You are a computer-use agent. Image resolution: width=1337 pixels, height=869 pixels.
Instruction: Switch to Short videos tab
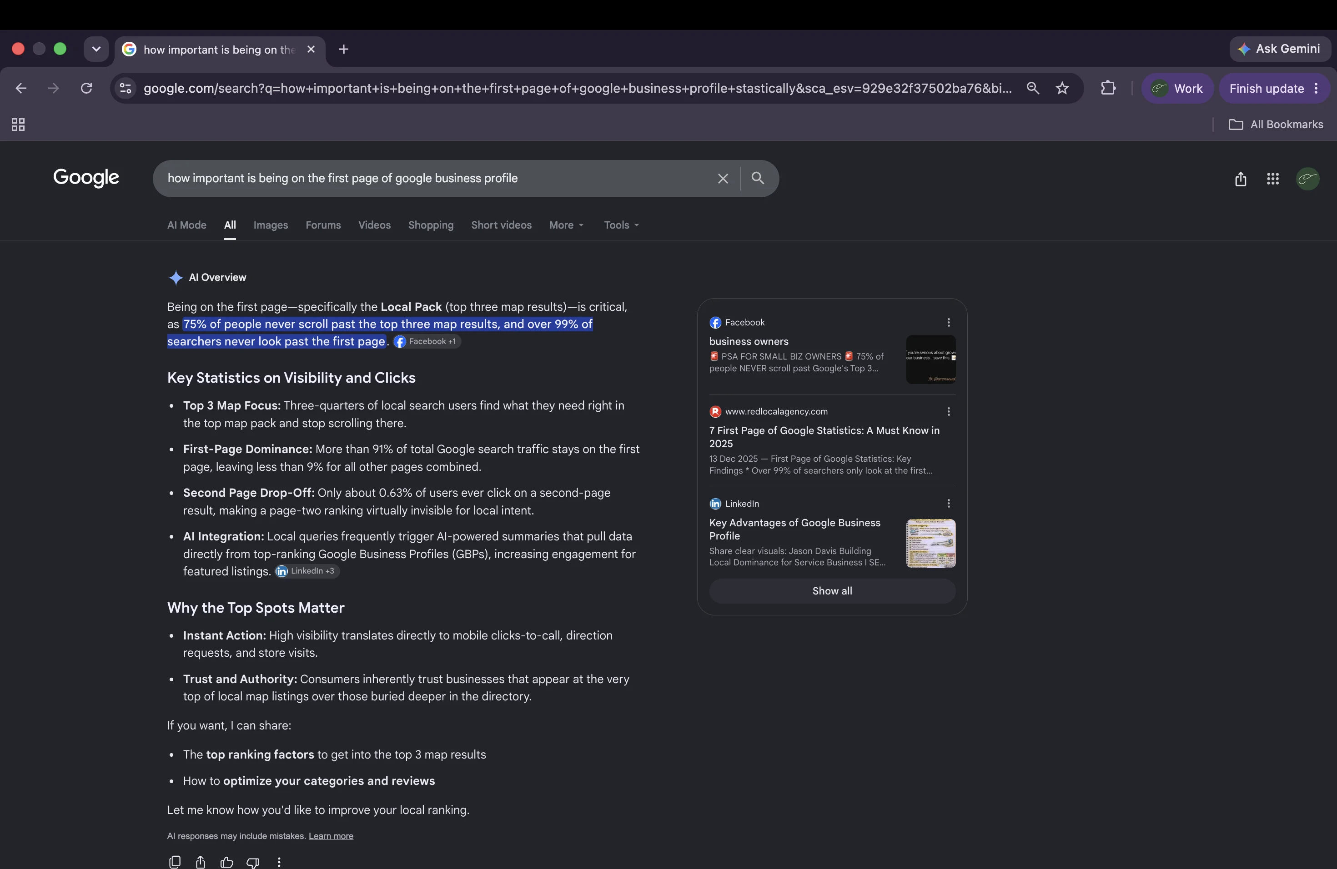click(x=501, y=225)
